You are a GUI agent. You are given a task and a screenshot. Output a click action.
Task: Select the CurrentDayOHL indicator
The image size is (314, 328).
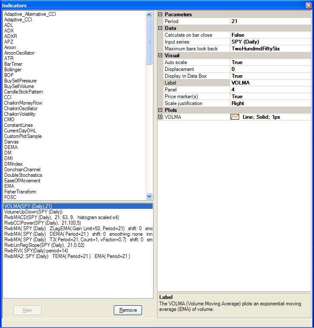click(20, 131)
